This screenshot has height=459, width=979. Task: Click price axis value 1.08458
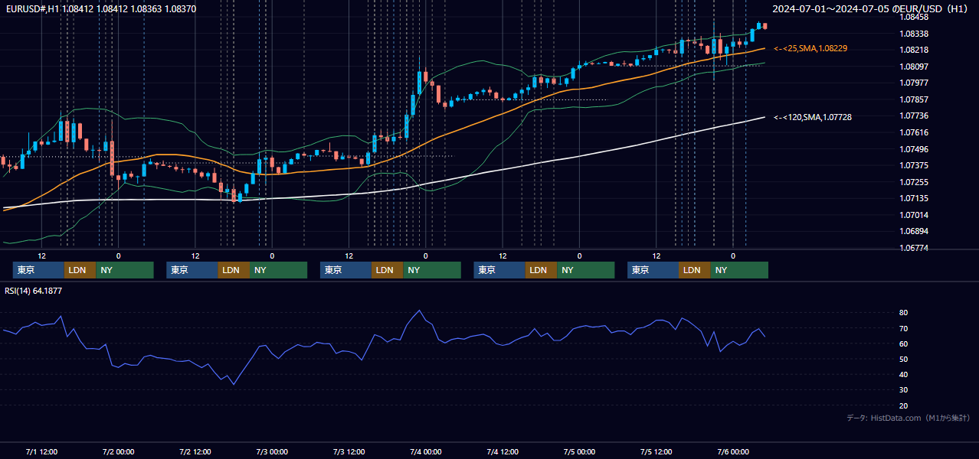pos(914,17)
